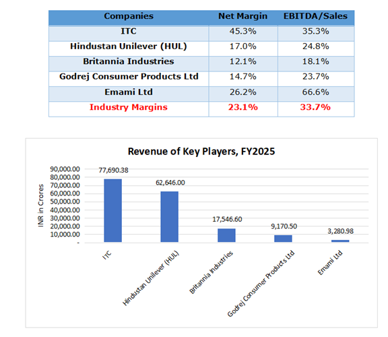This screenshot has height=337, width=388.
Task: Click the Hindustan Unilever revenue bar
Action: point(170,216)
